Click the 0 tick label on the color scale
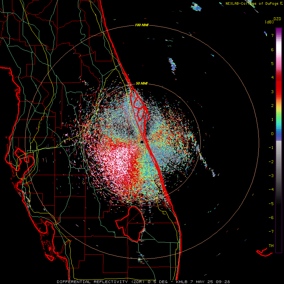 tap(272, 134)
